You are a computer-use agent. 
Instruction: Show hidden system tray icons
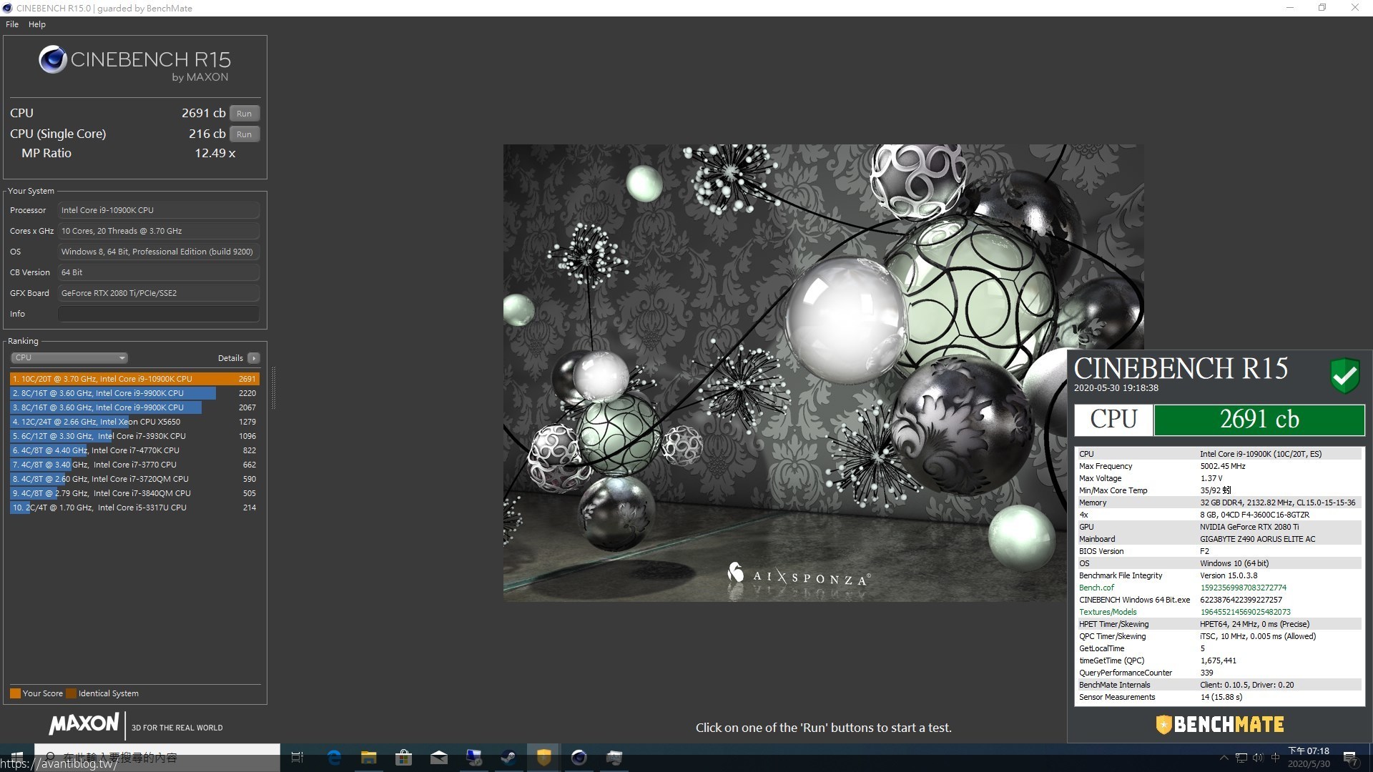1224,758
